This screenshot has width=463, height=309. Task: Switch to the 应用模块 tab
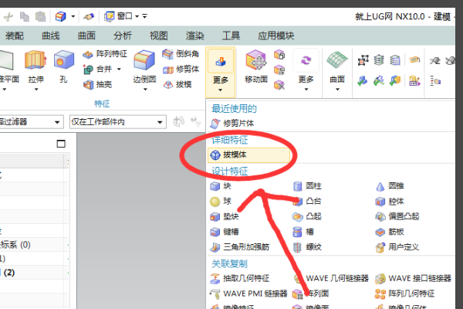coord(275,36)
